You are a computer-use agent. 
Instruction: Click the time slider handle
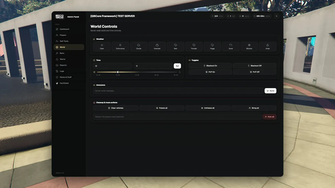coord(118,72)
